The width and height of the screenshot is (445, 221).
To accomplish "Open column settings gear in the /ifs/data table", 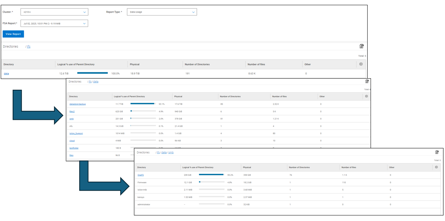I will tap(366, 96).
